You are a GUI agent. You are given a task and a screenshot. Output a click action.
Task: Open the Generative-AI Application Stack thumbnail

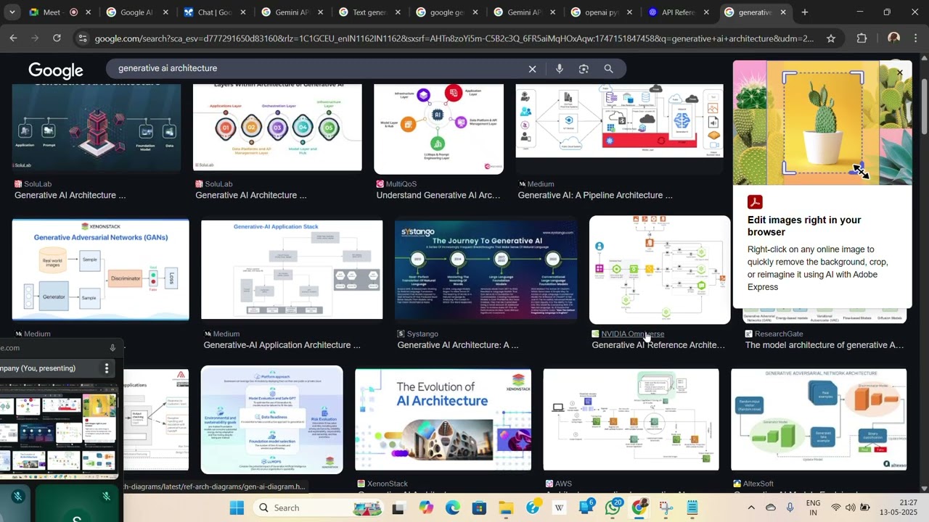[x=292, y=270]
